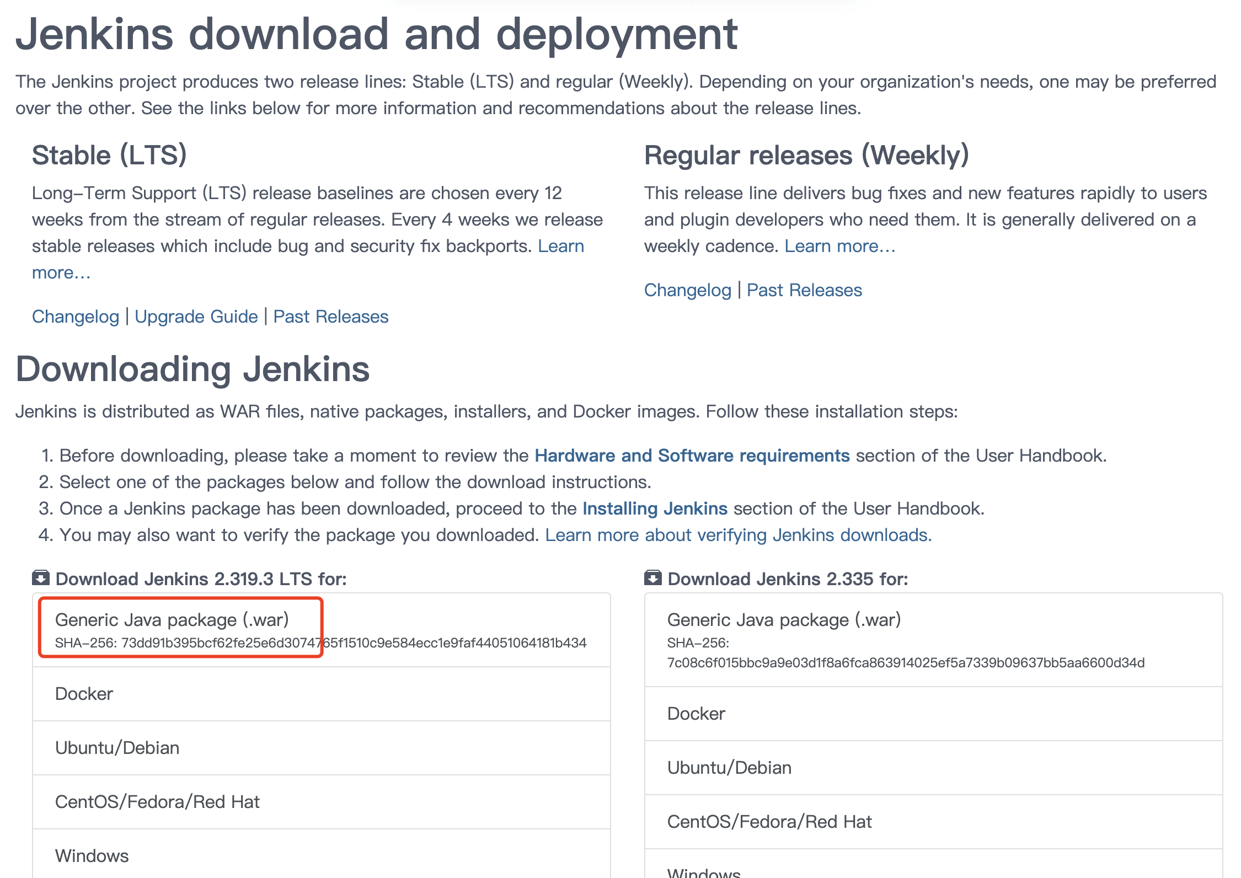
Task: Select Docker under Jenkins 2.335
Action: tap(696, 714)
